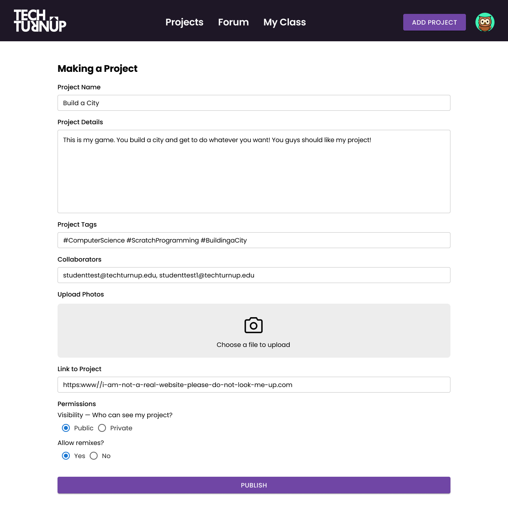This screenshot has height=522, width=508.
Task: Choose Yes for allow remixes
Action: (66, 456)
